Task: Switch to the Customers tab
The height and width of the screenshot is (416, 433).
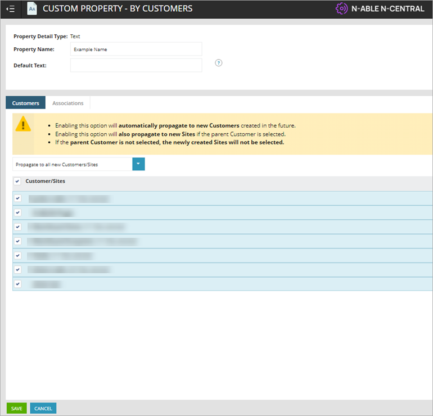Action: pyautogui.click(x=26, y=103)
